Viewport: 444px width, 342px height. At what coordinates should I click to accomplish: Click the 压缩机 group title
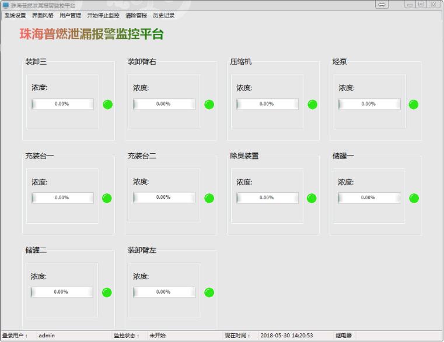(241, 61)
